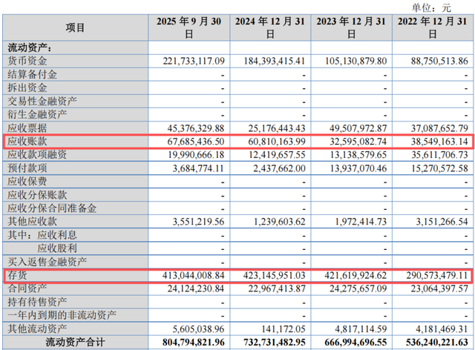This screenshot has height=350, width=475.
Task: Click the 应收账款 row label
Action: [x=27, y=141]
